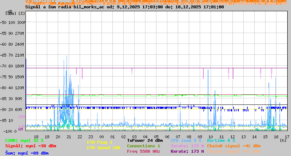Click the 21 hour mark on time axis

point(69,136)
